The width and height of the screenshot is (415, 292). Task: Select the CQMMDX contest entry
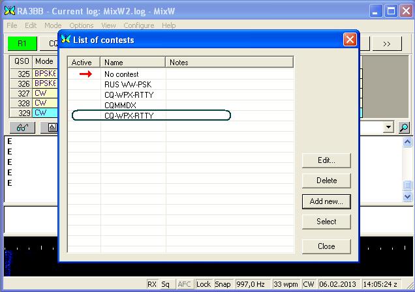(120, 106)
